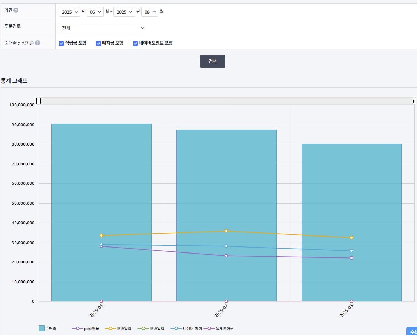Toggle 모바일웹 legend marker
Viewport: 417px width, 335px height.
point(111,329)
